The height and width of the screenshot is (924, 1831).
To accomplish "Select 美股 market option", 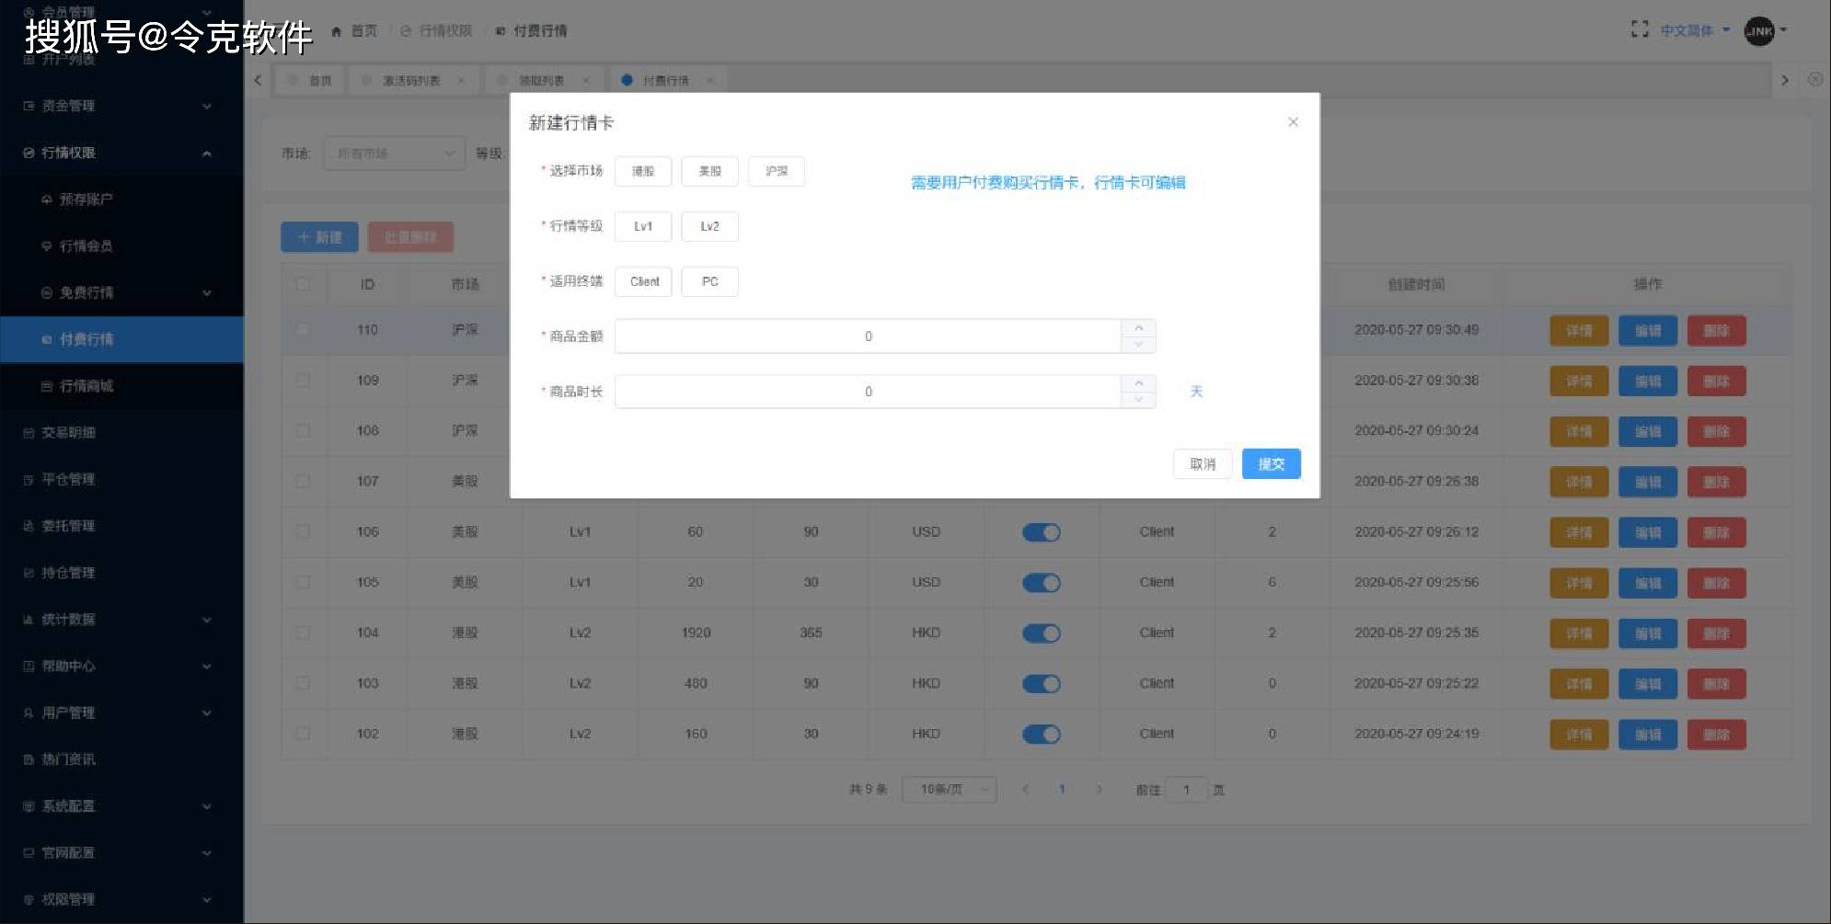I will click(709, 171).
